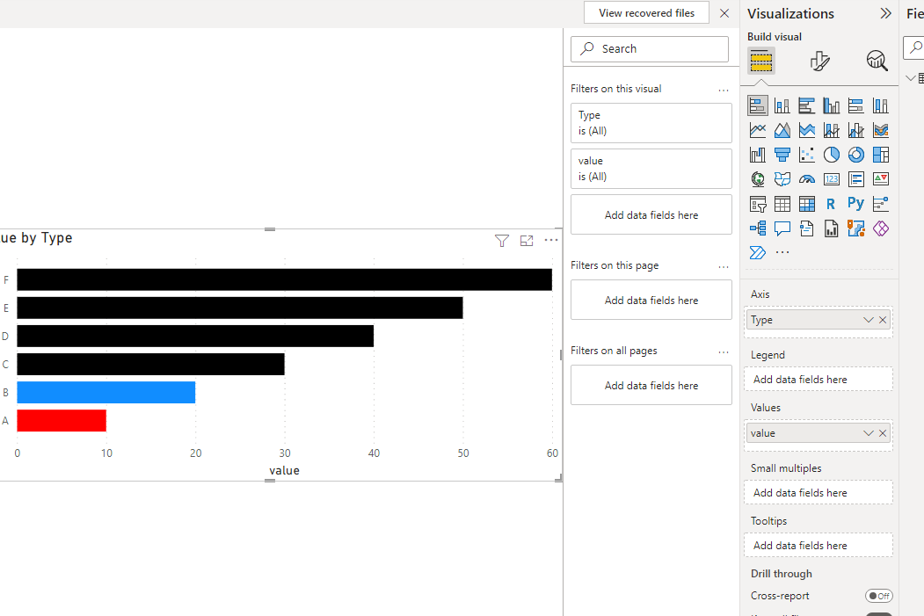Screen dimensions: 924x616
Task: Choose the Ribbon chart visual
Action: (x=880, y=129)
